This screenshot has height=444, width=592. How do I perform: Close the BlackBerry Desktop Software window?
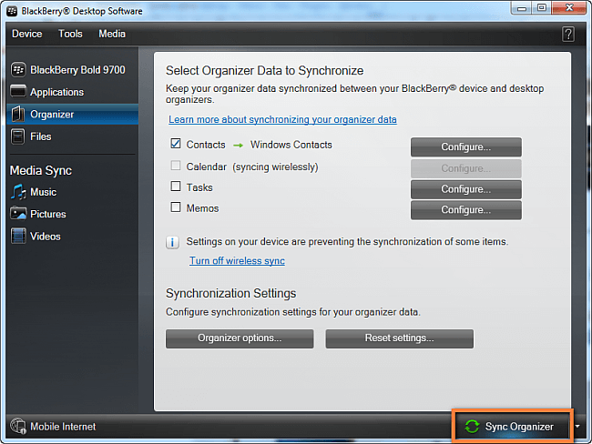569,7
